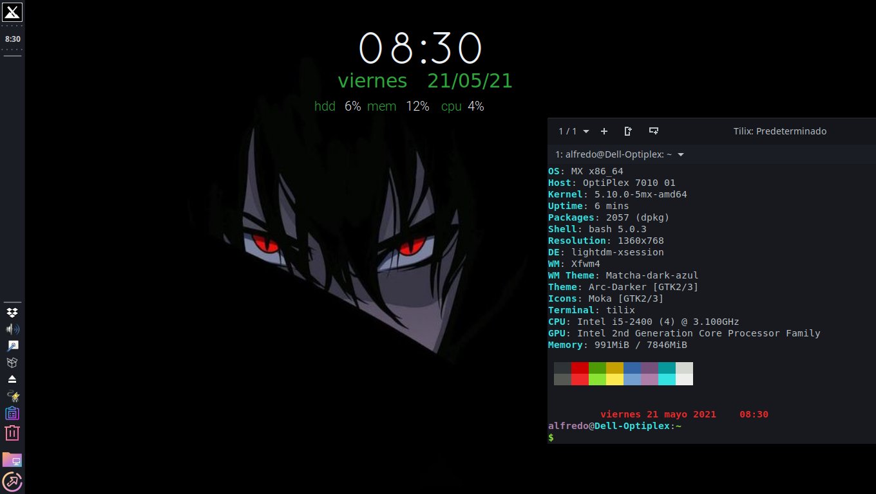The height and width of the screenshot is (494, 876).
Task: Click the show desktop folder icon
Action: (12, 459)
